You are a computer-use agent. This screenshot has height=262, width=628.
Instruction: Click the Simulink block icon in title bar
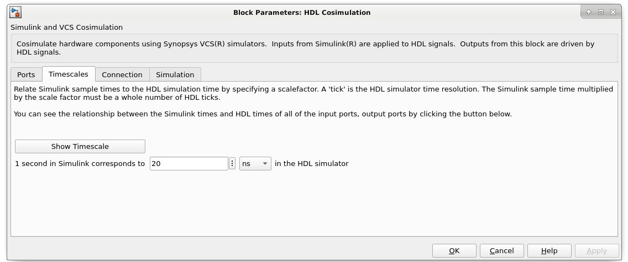coord(15,12)
